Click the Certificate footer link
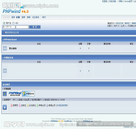 [68, 121]
